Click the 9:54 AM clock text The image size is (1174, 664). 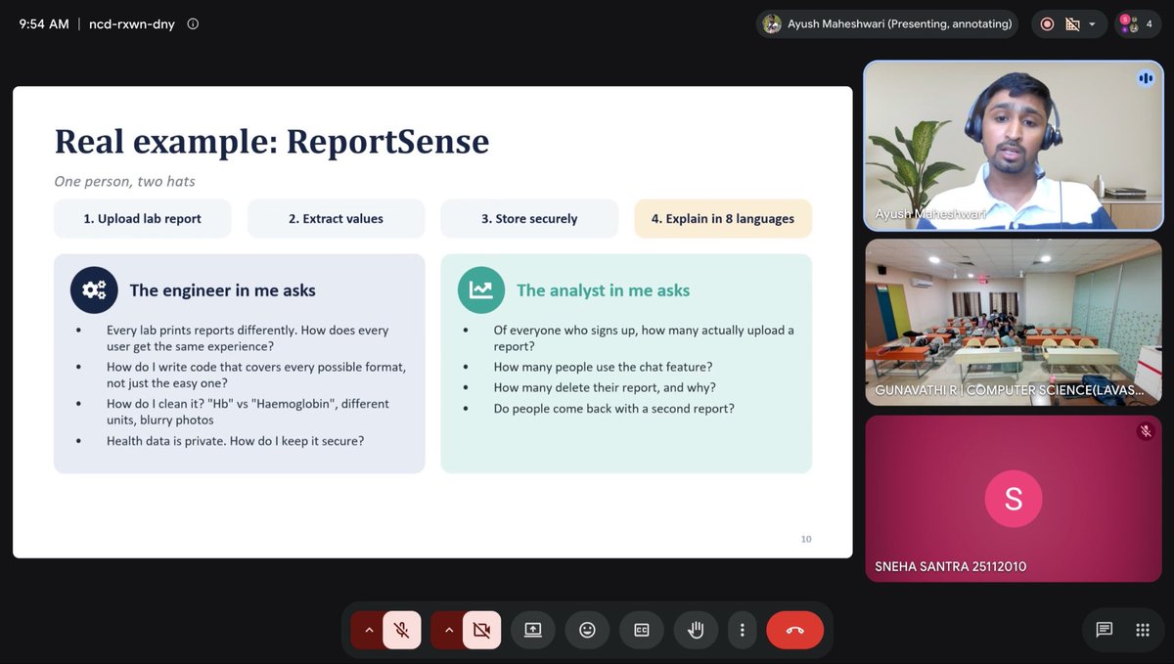44,24
